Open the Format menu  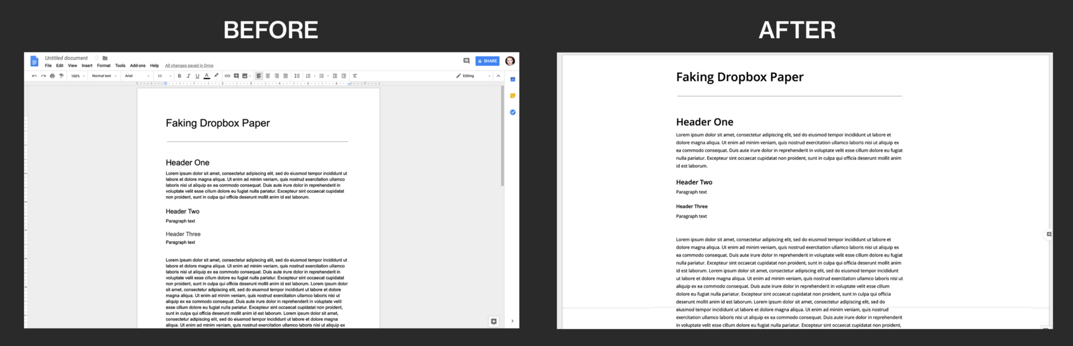point(104,66)
